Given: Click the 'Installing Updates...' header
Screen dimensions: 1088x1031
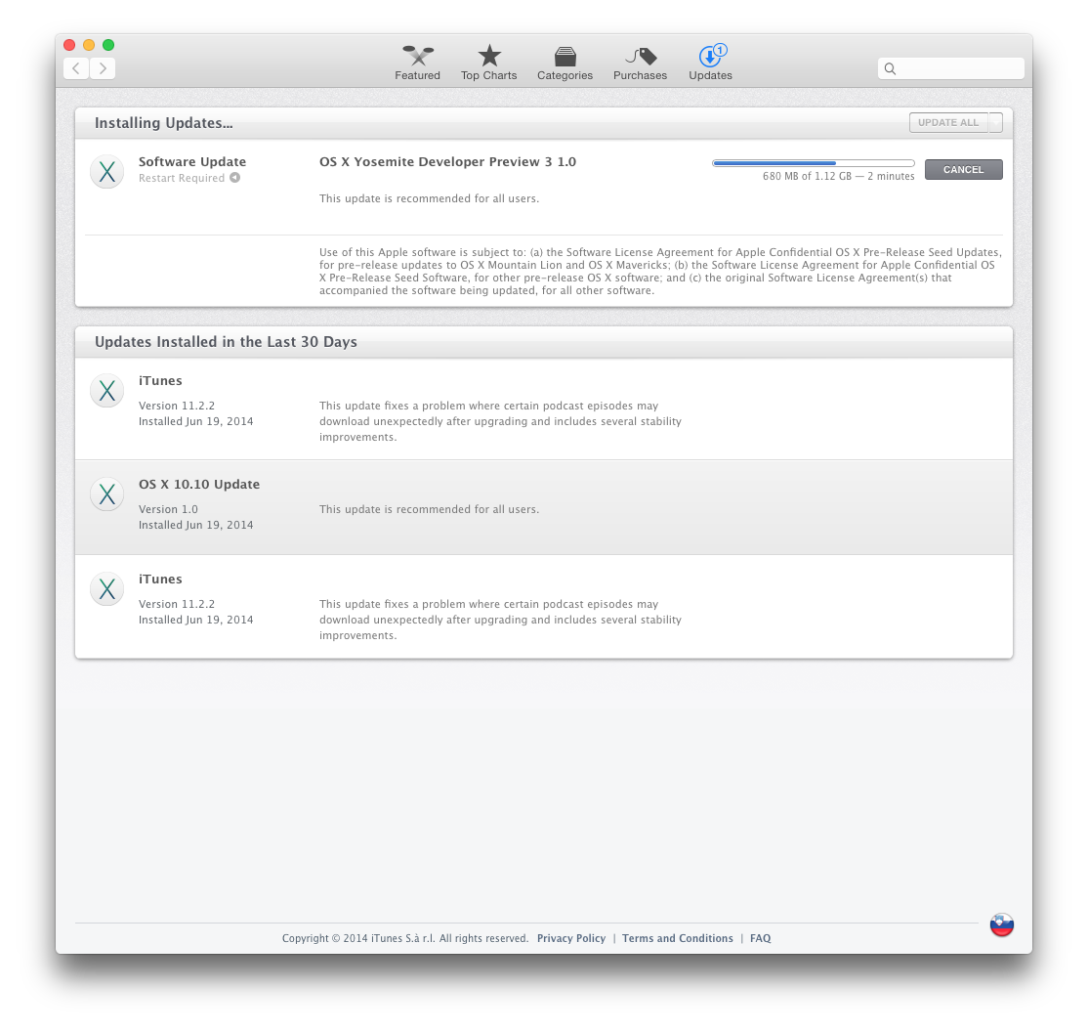Looking at the screenshot, I should coord(164,123).
